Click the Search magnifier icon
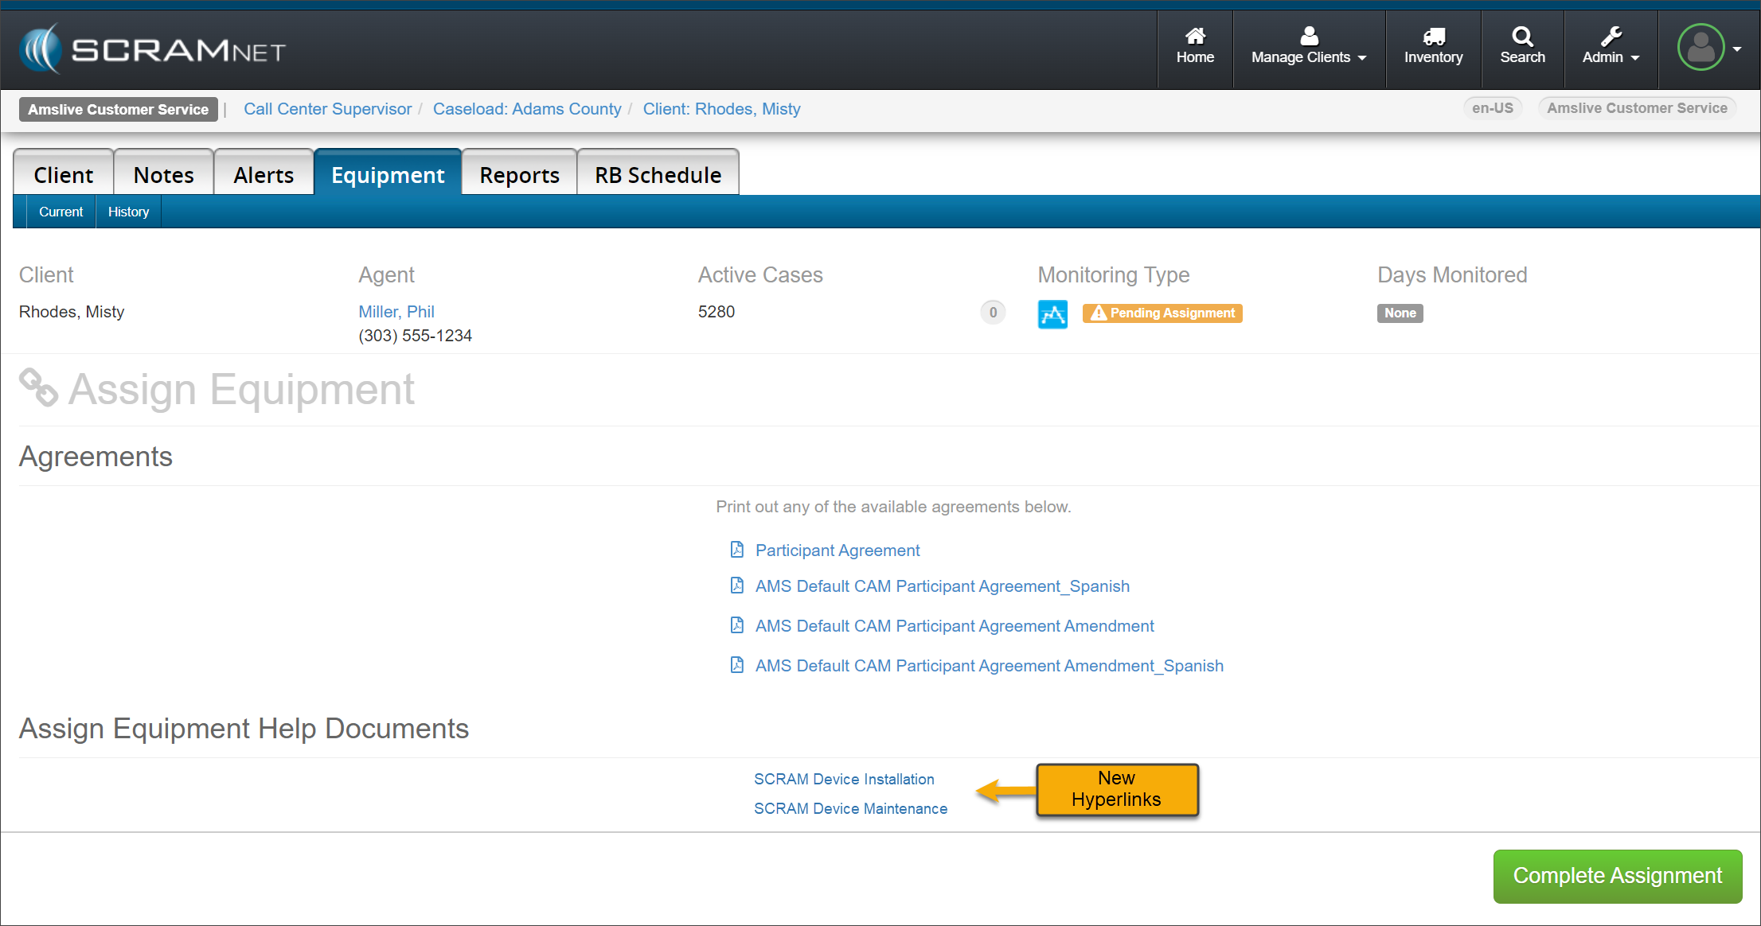 (x=1521, y=37)
